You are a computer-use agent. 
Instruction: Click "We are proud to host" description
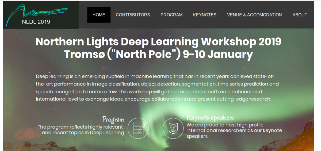click(234, 130)
